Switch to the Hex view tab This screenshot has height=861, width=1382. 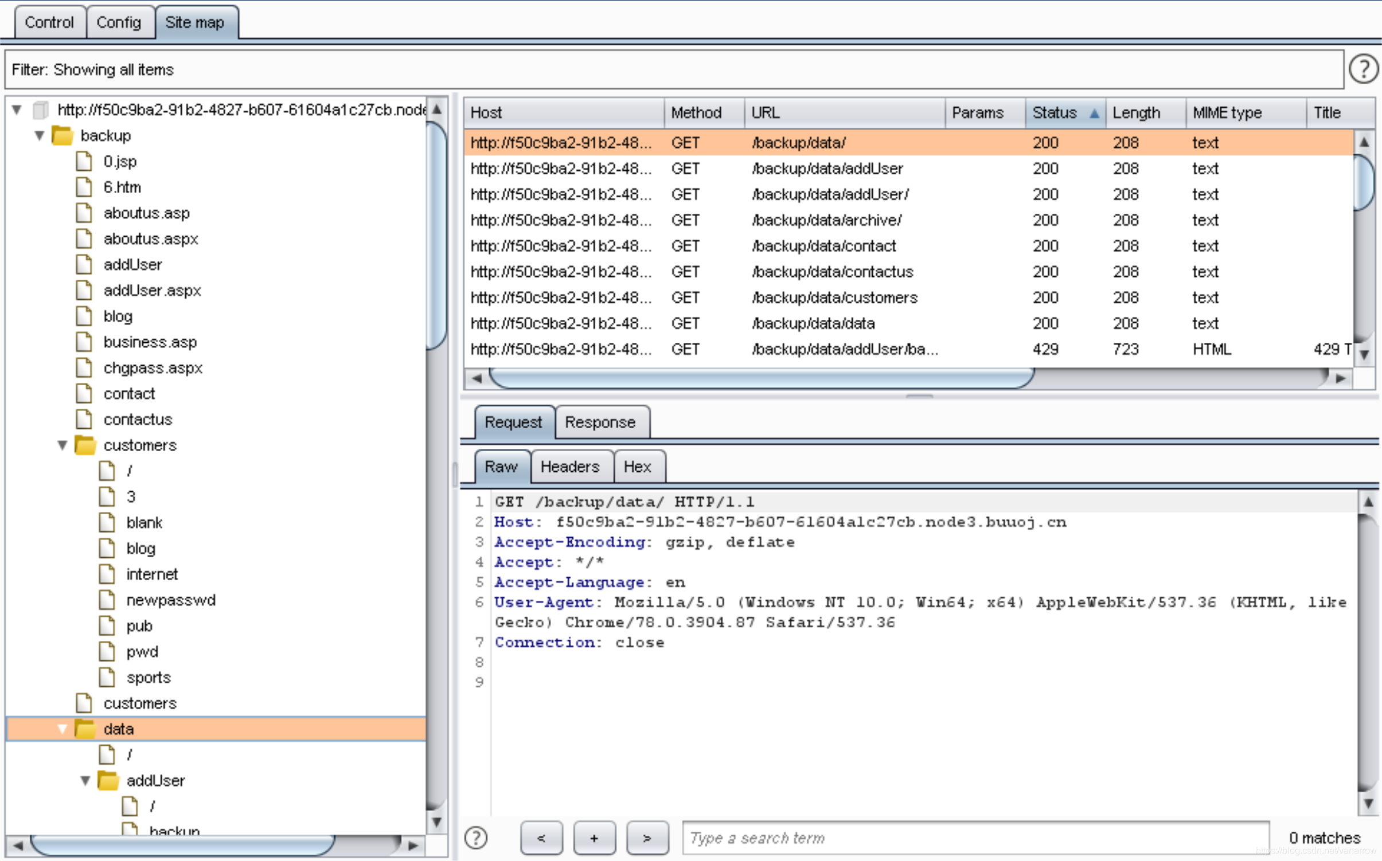tap(637, 467)
